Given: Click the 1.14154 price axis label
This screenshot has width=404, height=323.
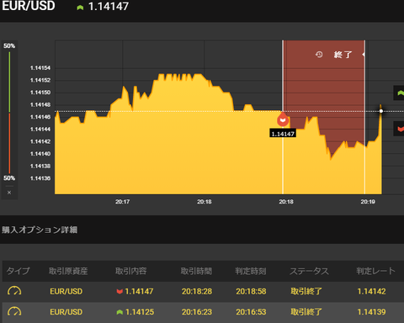Looking at the screenshot, I should click(x=40, y=68).
